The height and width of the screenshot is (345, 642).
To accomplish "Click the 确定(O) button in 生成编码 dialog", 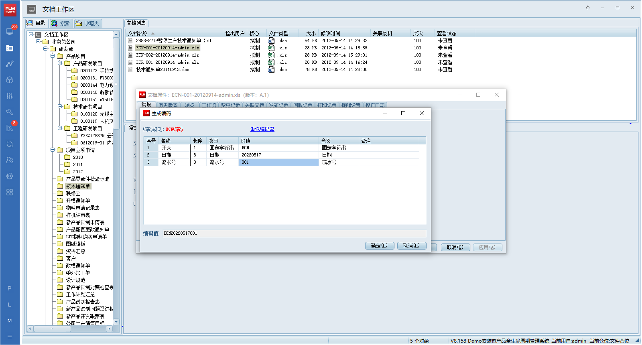I will [379, 246].
